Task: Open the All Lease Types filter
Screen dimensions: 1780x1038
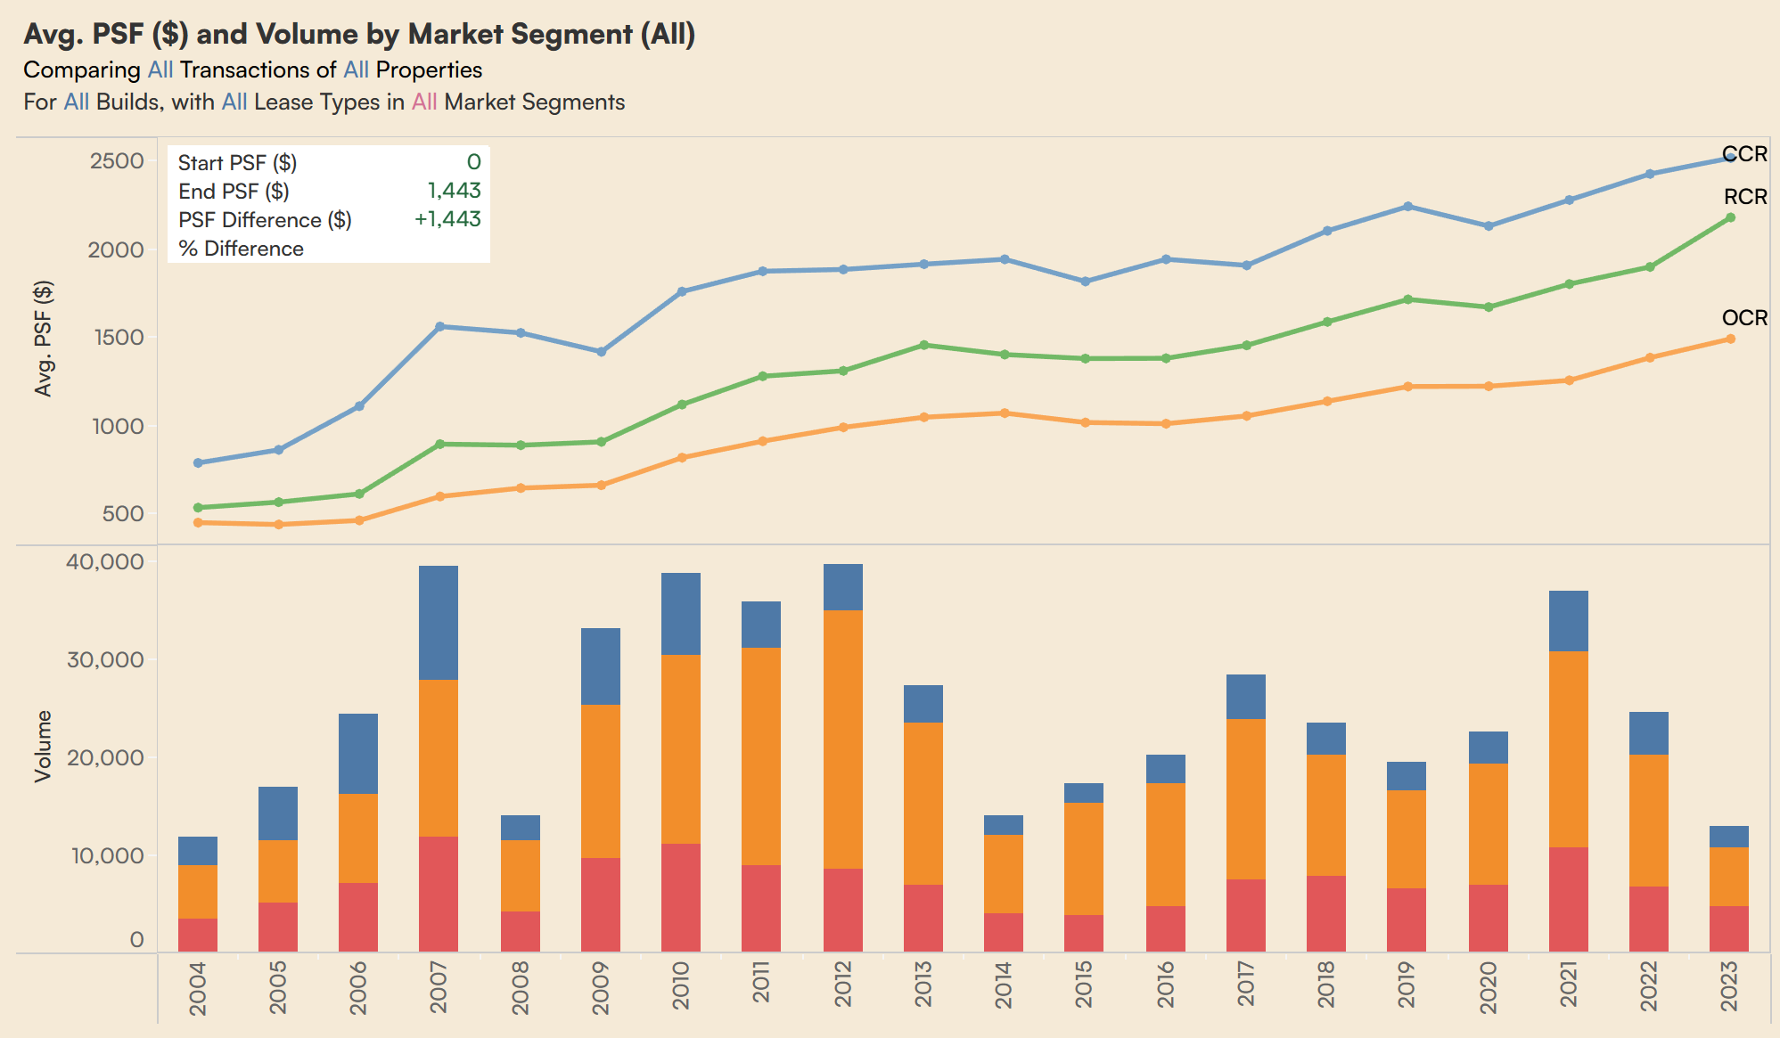Action: click(x=234, y=102)
